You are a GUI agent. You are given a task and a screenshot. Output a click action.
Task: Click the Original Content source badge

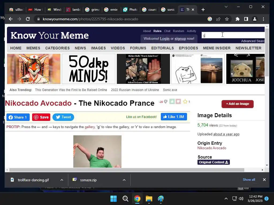pyautogui.click(x=214, y=162)
